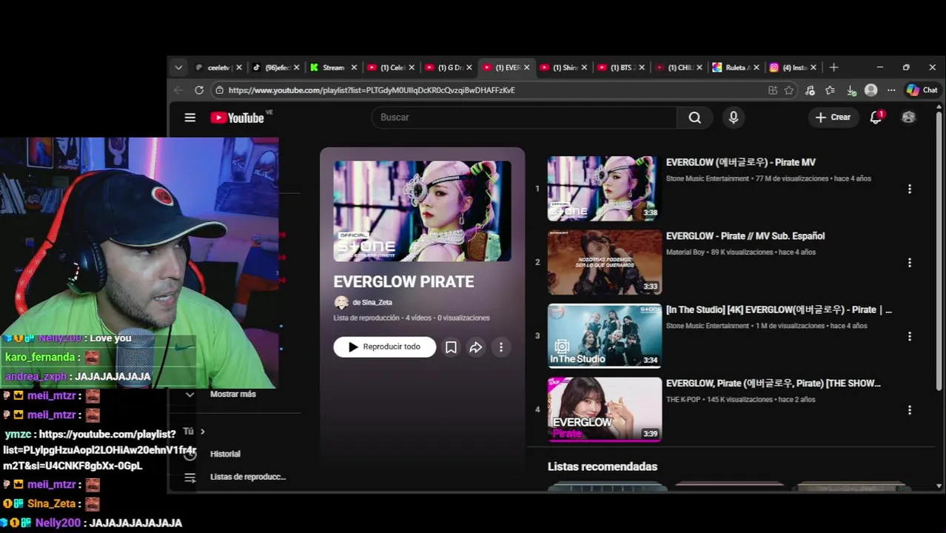Open options for EVERGLOW Pirate MV video
This screenshot has width=946, height=533.
pos(910,189)
